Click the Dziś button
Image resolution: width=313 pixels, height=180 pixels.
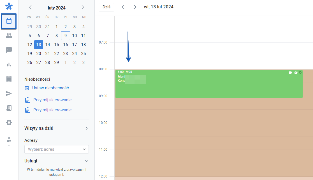[106, 7]
